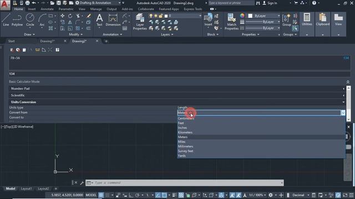Select the Scale tool
This screenshot has width=355, height=199.
(70, 28)
